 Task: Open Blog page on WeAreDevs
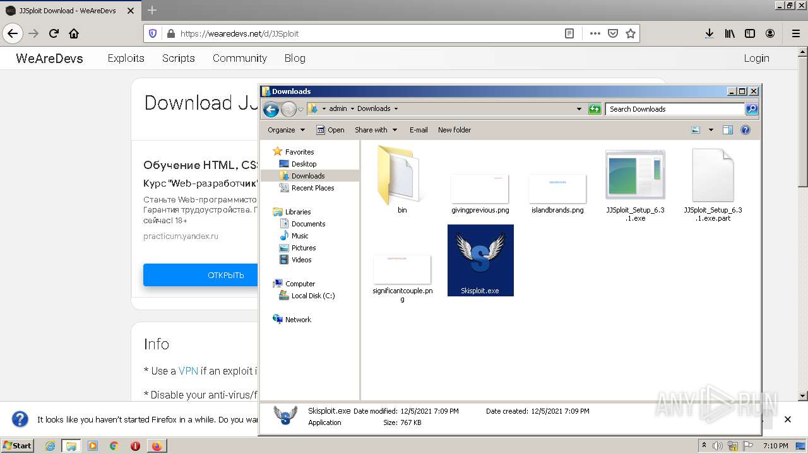coord(295,58)
